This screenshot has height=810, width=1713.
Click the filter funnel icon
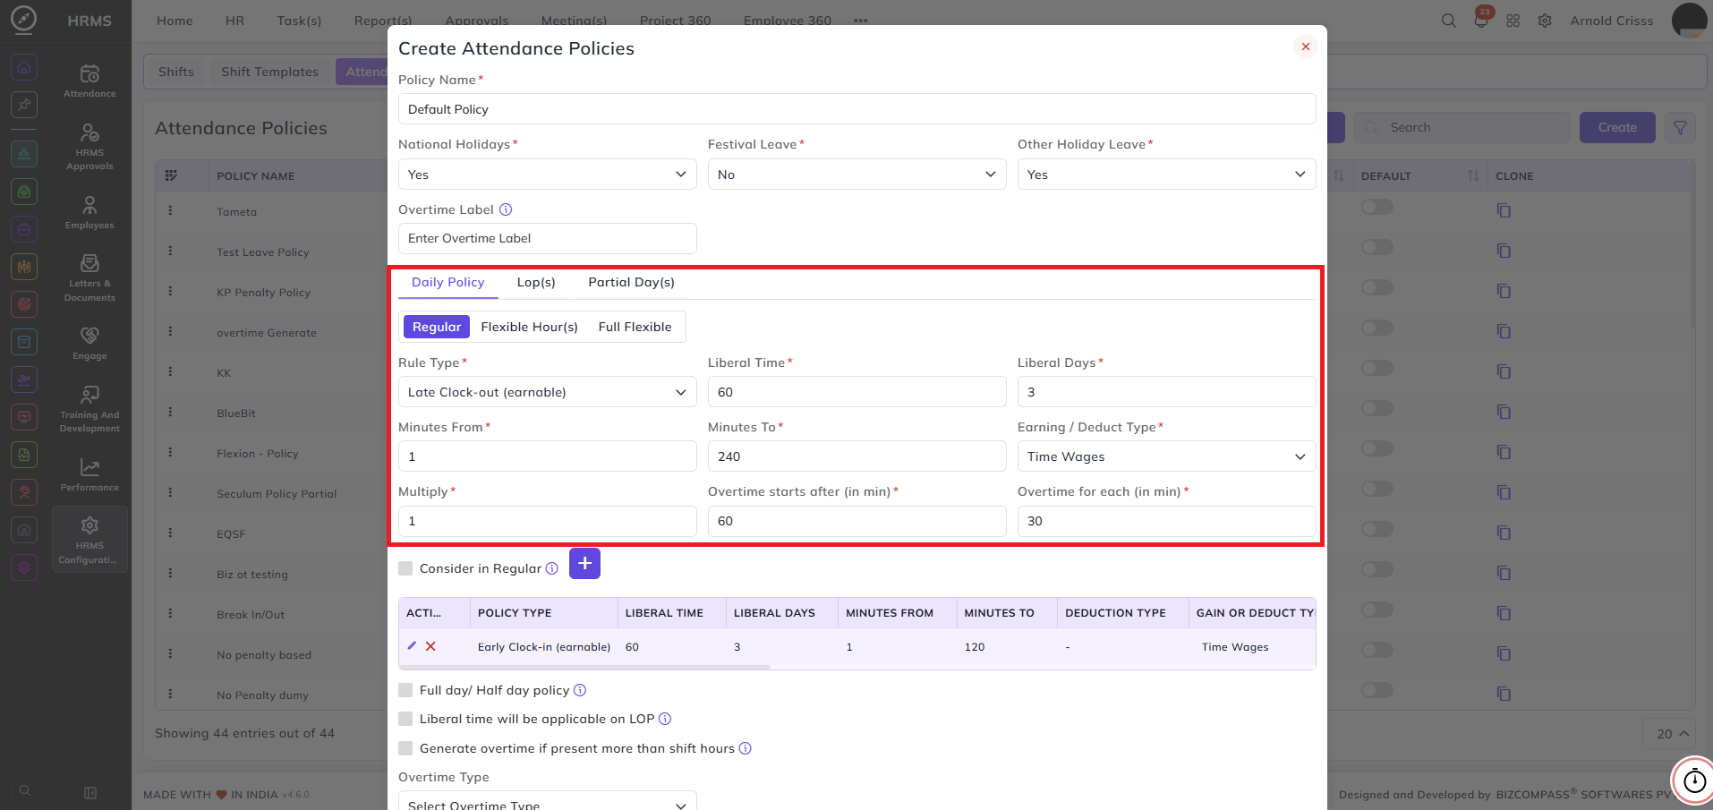click(1681, 128)
